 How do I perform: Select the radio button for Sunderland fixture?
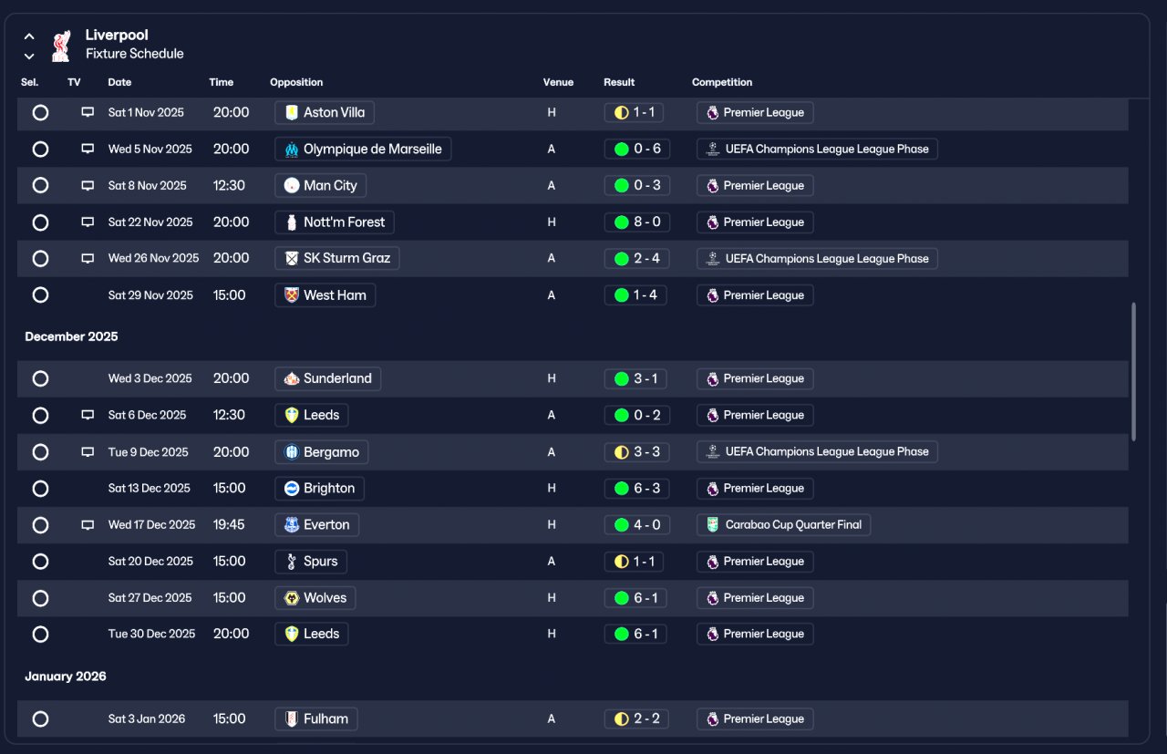(40, 378)
